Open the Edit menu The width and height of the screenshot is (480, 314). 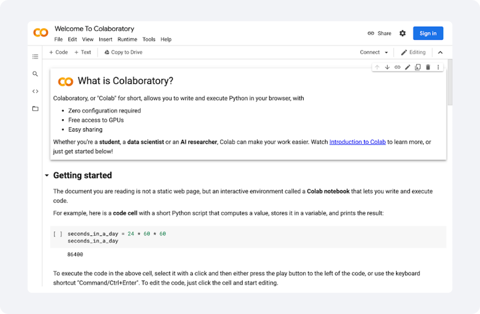tap(72, 39)
